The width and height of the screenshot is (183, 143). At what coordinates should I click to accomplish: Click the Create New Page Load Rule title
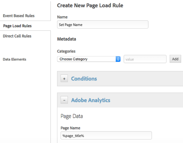click(90, 5)
